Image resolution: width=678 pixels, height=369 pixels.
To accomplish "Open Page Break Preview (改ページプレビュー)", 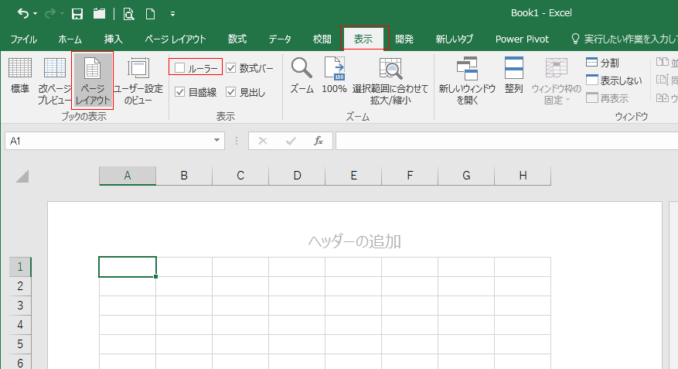I will [x=55, y=80].
